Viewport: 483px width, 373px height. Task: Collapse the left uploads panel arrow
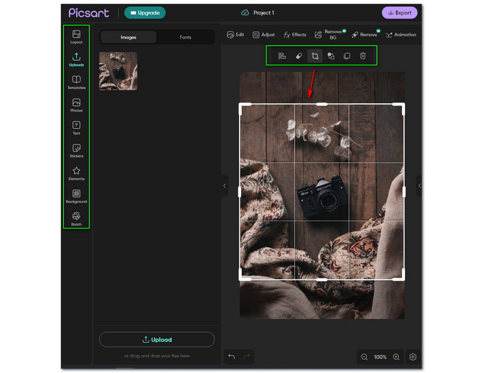tap(225, 186)
